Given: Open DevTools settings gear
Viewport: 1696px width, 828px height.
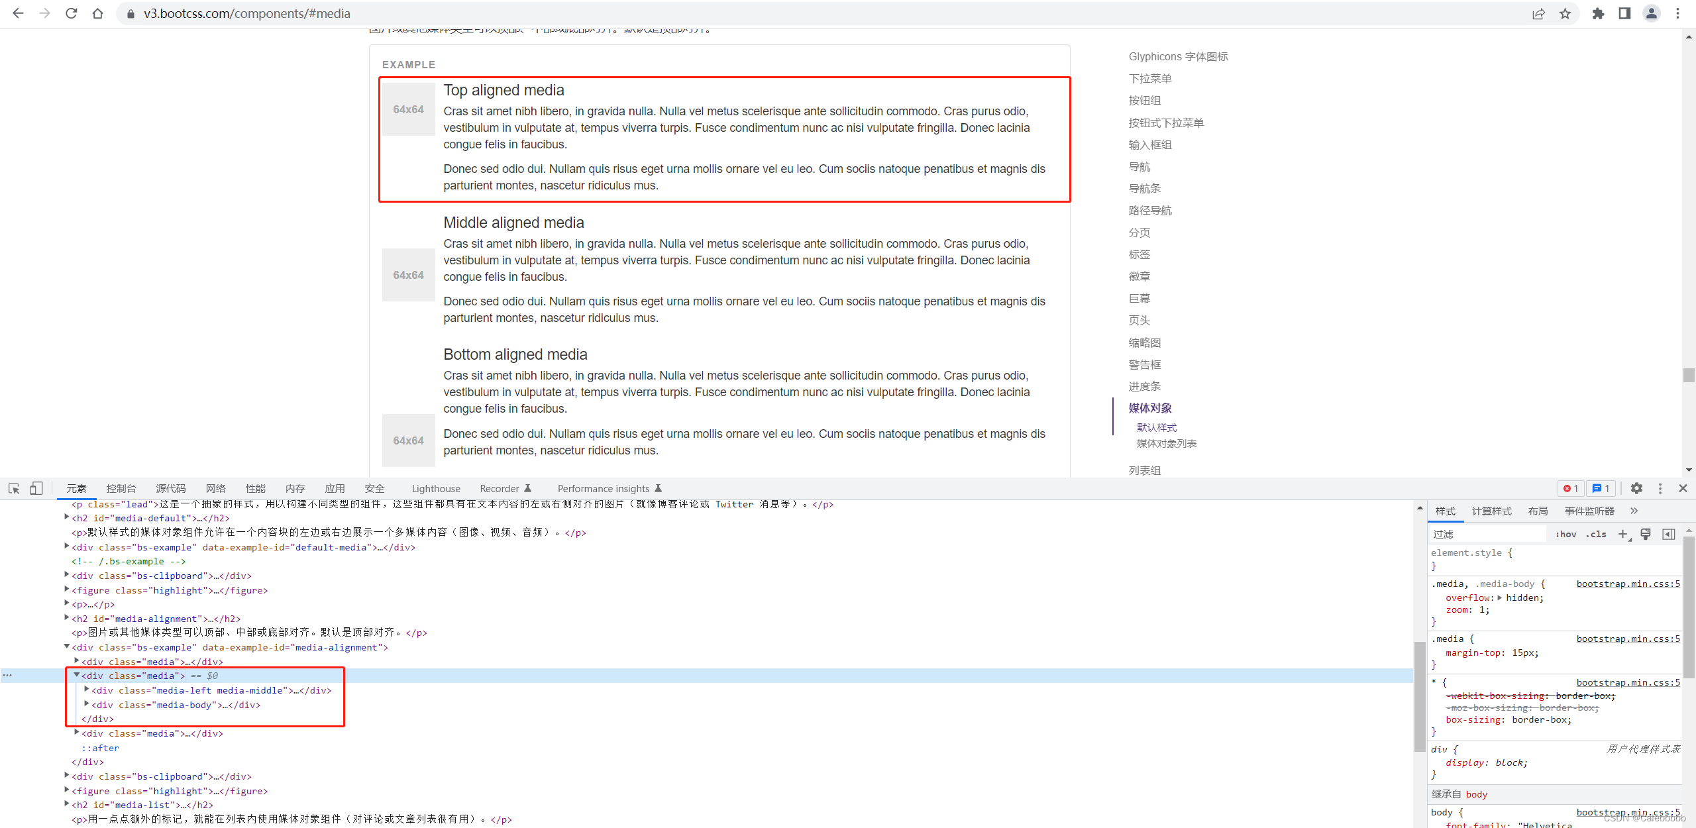Looking at the screenshot, I should click(x=1636, y=488).
